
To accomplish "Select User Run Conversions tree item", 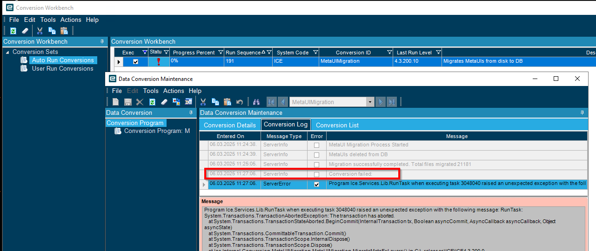I will coord(62,68).
